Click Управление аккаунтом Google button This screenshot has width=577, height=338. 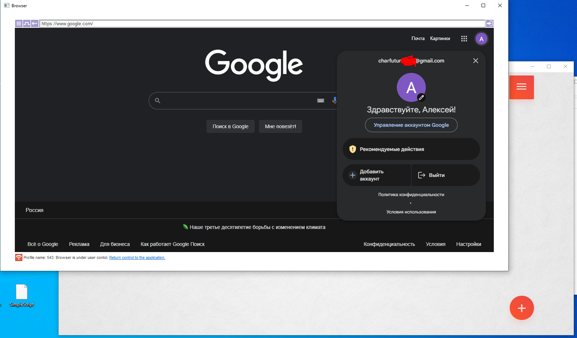(411, 125)
